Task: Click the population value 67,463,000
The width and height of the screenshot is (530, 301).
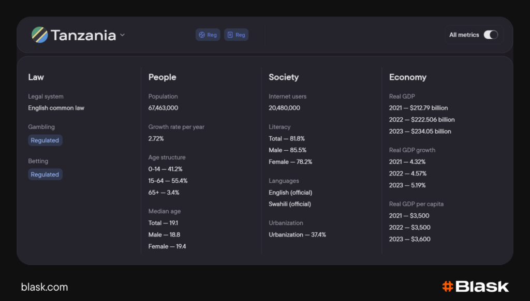Action: (163, 108)
